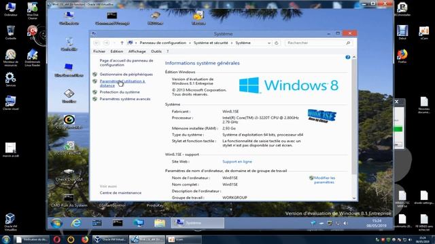Launch the Oracle VM VirtualBox desktop shortcut

click(11, 222)
